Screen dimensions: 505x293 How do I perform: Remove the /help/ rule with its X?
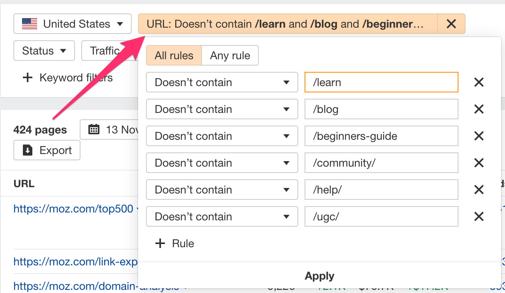click(x=479, y=190)
